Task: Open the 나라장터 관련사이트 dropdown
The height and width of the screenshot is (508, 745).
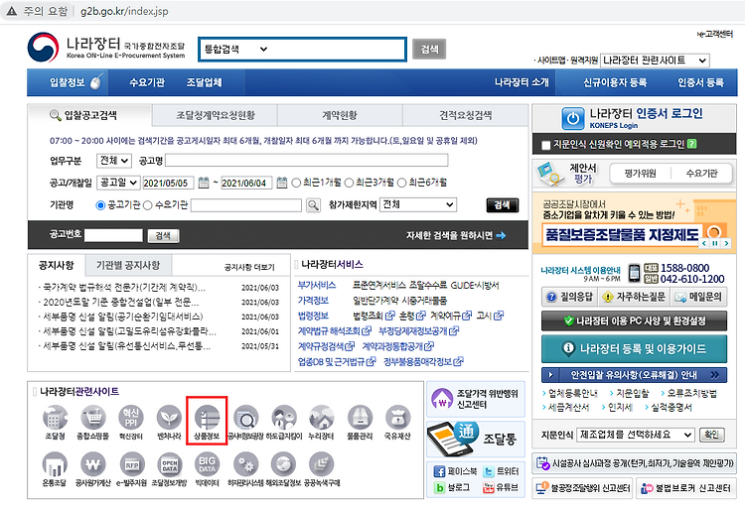Action: coord(655,61)
